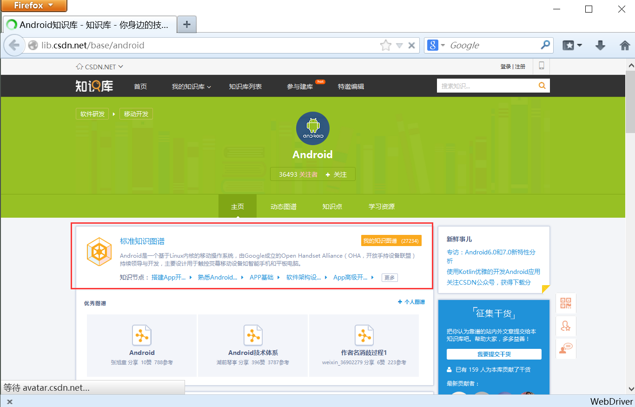Viewport: 635px width, 407px height.
Task: Go to the Firefox home page icon
Action: [x=625, y=45]
